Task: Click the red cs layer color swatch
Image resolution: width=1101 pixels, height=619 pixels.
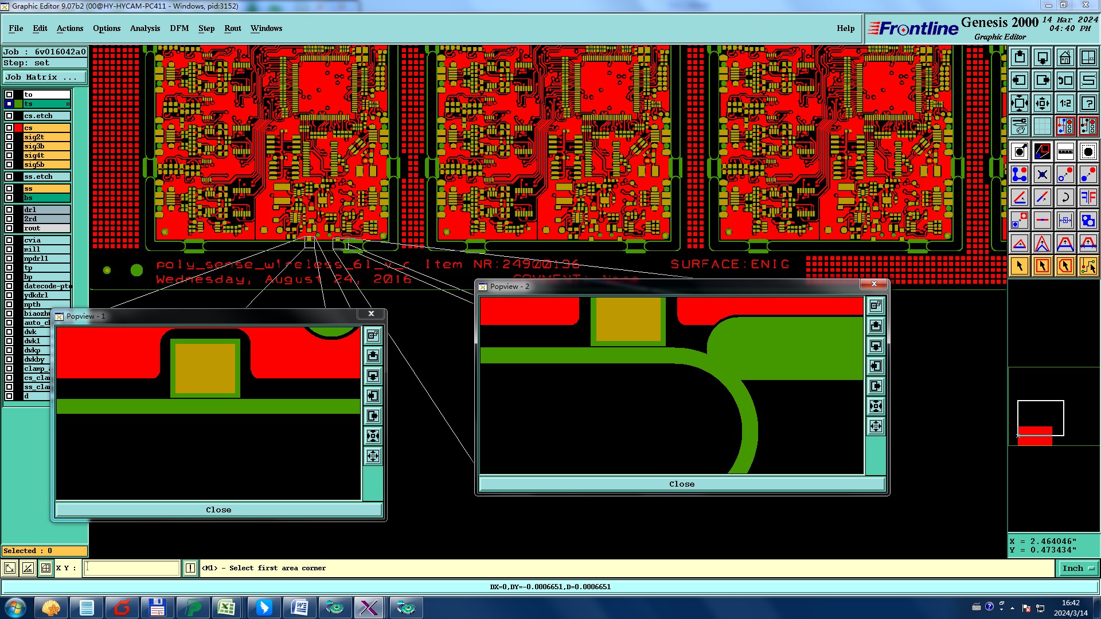Action: click(18, 128)
